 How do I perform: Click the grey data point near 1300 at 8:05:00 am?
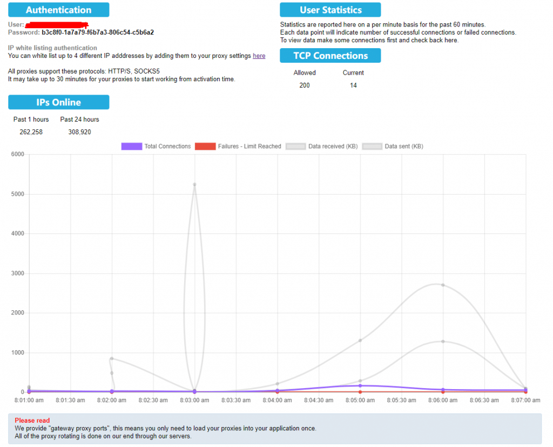coord(360,340)
